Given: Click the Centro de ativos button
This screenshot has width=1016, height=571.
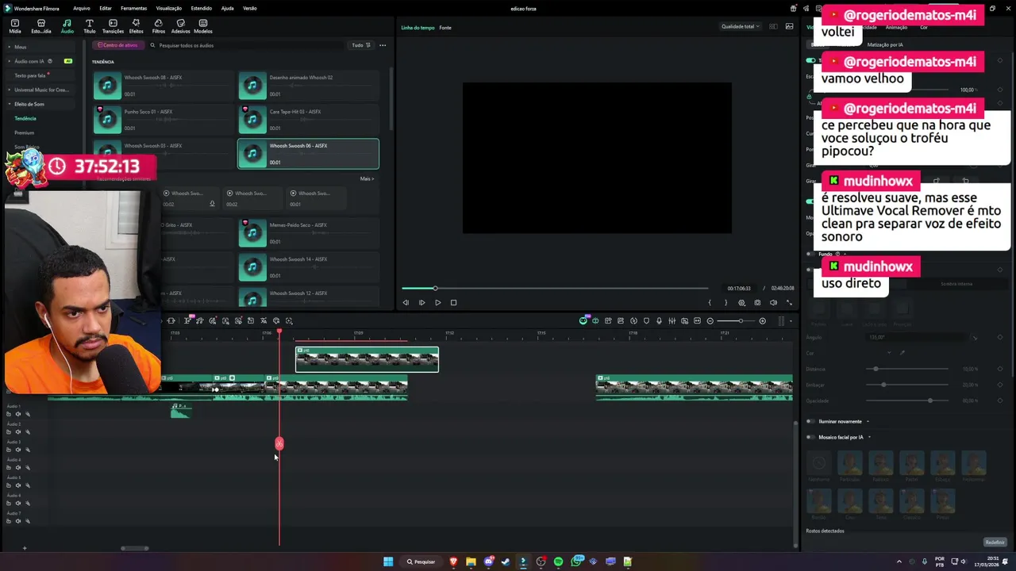Looking at the screenshot, I should pos(117,45).
